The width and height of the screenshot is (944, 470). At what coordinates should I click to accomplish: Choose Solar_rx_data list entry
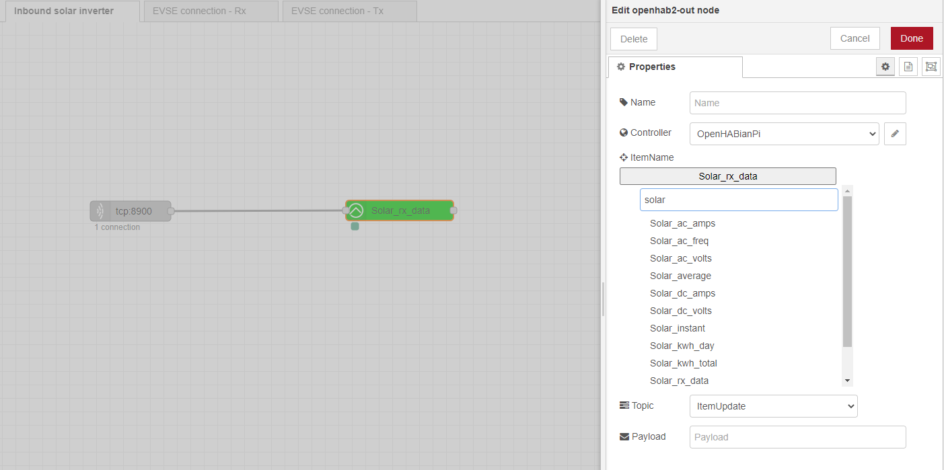click(679, 381)
